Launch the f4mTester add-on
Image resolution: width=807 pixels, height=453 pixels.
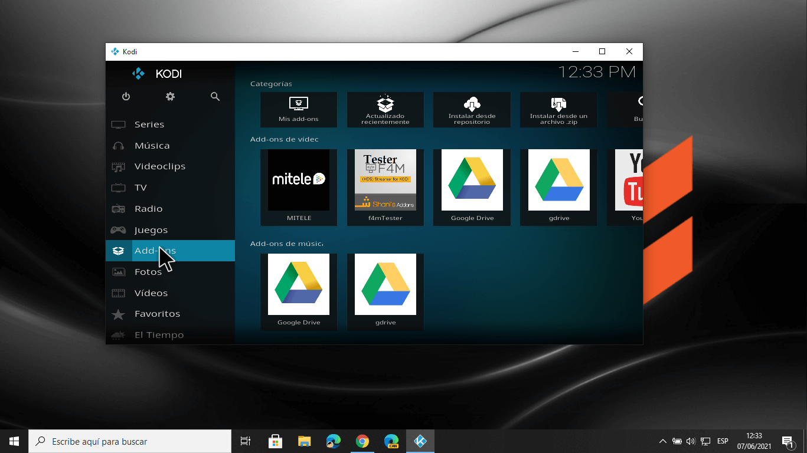[x=385, y=188]
